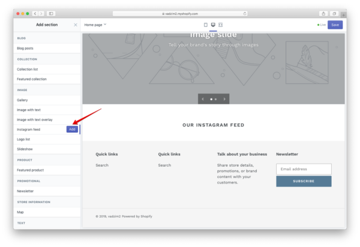Select second slideshow dot indicator
360x247 pixels.
point(216,99)
